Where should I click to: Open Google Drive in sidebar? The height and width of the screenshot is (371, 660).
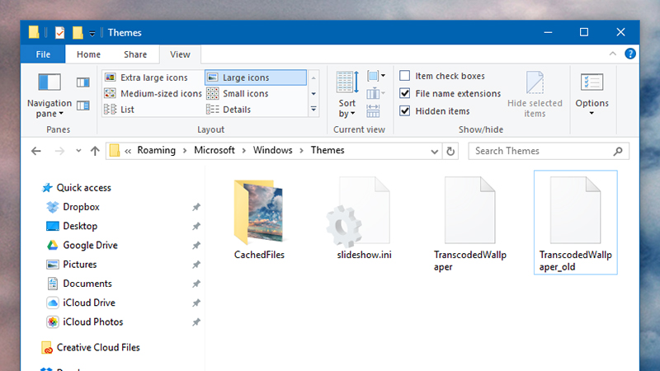pyautogui.click(x=82, y=245)
